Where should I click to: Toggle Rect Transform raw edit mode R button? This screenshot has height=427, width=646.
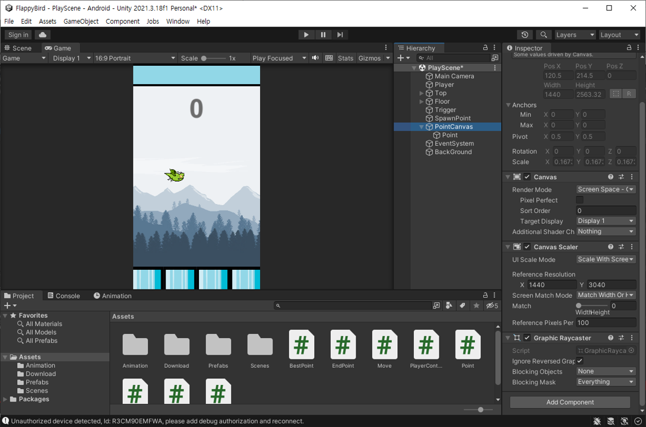pyautogui.click(x=629, y=94)
